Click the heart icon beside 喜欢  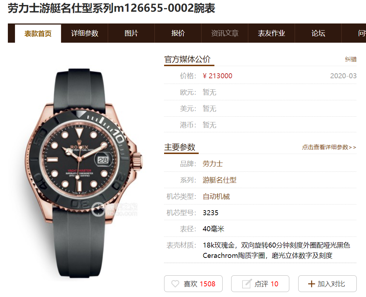pyautogui.click(x=175, y=284)
